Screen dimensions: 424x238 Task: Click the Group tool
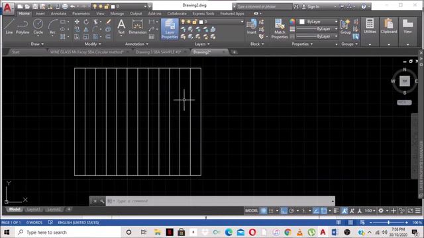pos(345,26)
